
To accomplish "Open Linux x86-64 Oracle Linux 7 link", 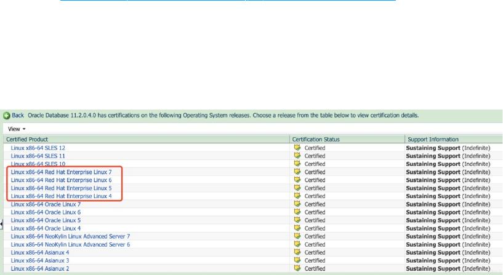I will (46, 204).
